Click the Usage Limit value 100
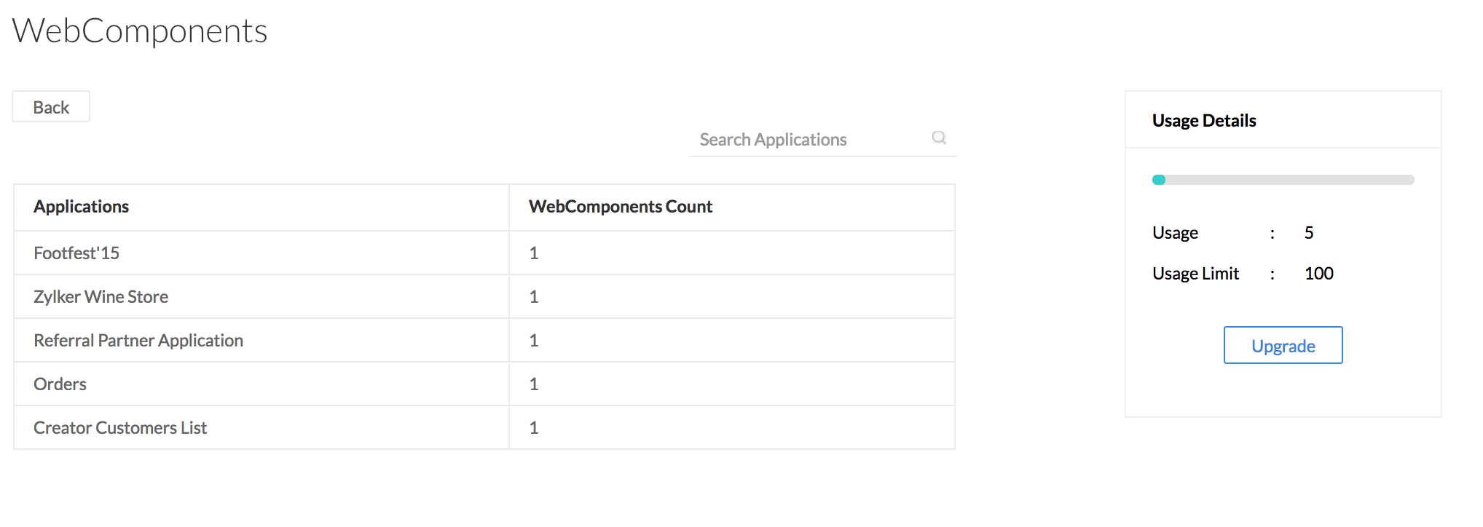This screenshot has height=527, width=1483. click(x=1318, y=274)
